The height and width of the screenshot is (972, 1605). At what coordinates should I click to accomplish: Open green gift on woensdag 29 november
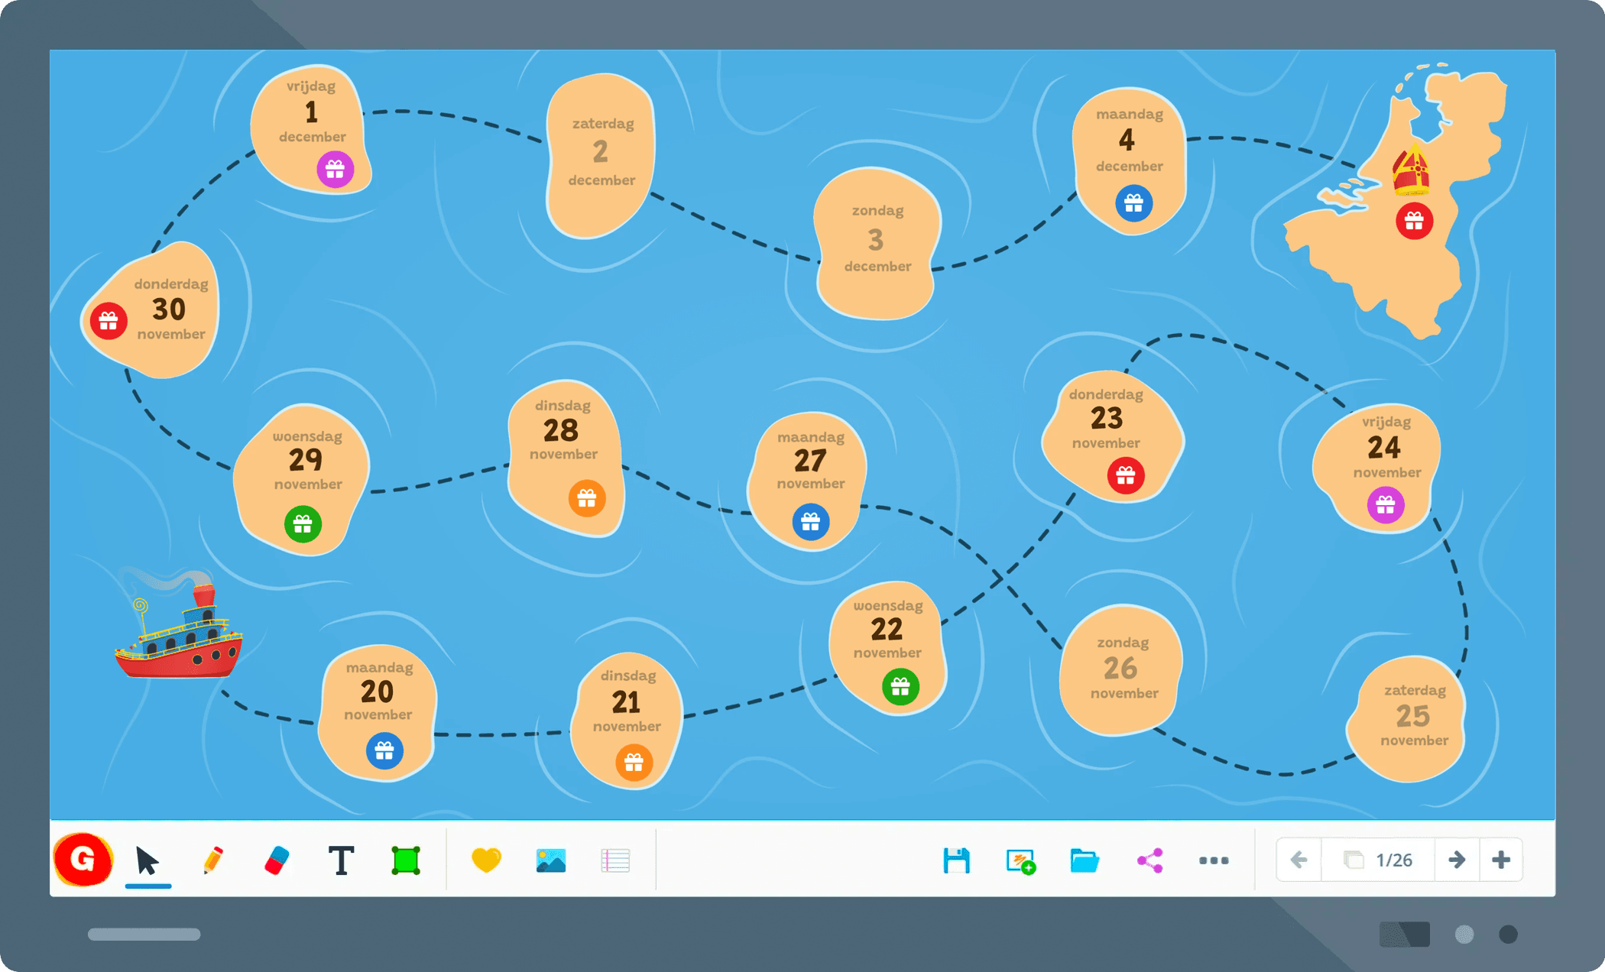(303, 523)
